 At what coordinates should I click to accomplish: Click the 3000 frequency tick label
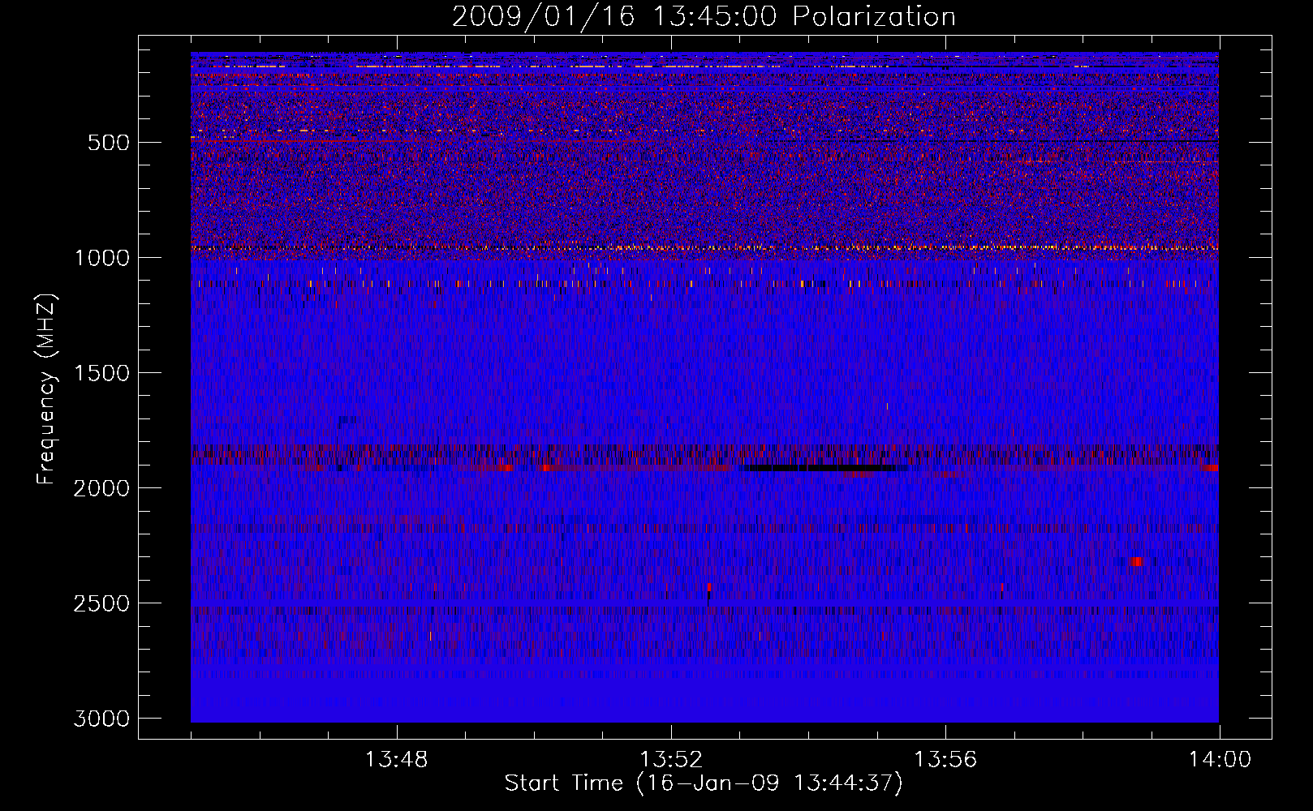click(x=102, y=719)
